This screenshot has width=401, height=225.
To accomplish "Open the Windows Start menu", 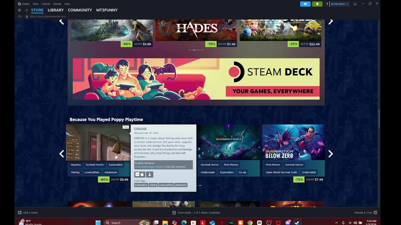I will (x=98, y=222).
